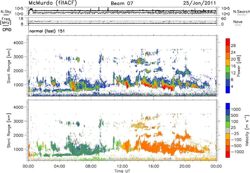Click the sky noise trace panel
Viewport: 250px width, 173px height.
(122, 11)
